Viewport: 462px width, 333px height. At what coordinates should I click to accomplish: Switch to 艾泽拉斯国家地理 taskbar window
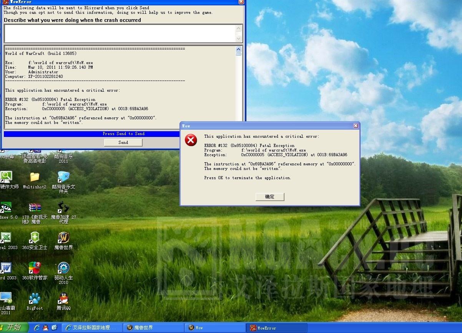pyautogui.click(x=92, y=328)
